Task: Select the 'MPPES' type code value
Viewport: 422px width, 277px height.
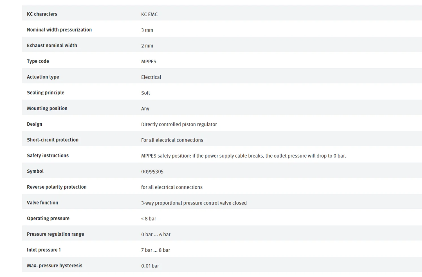Action: click(x=149, y=62)
